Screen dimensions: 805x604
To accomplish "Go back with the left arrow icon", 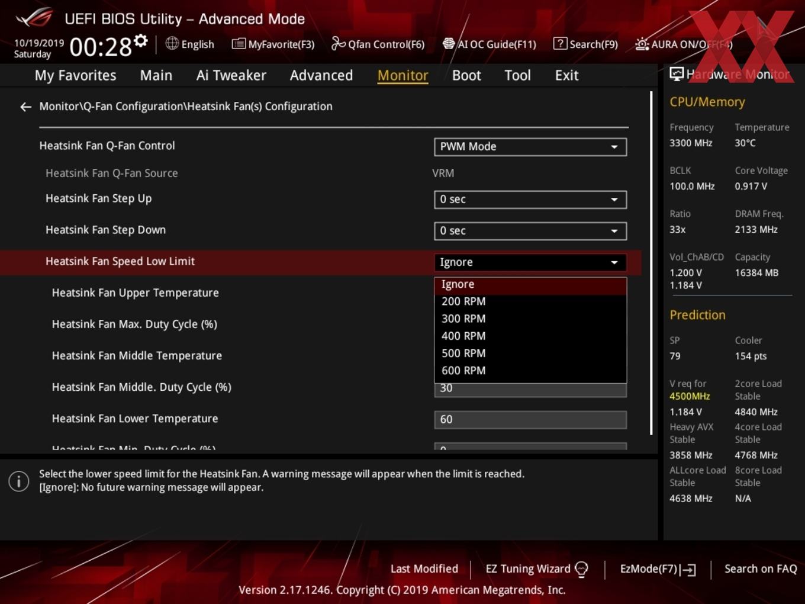I will (x=25, y=107).
